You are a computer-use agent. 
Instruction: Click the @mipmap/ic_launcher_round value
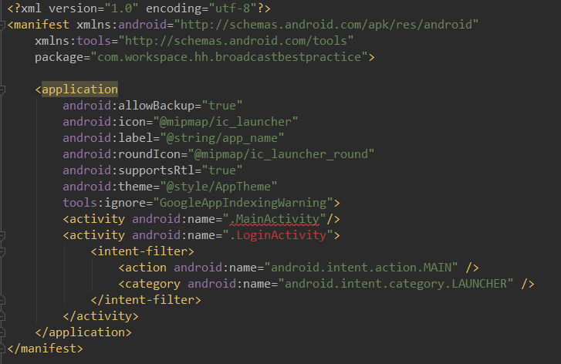[x=281, y=154]
